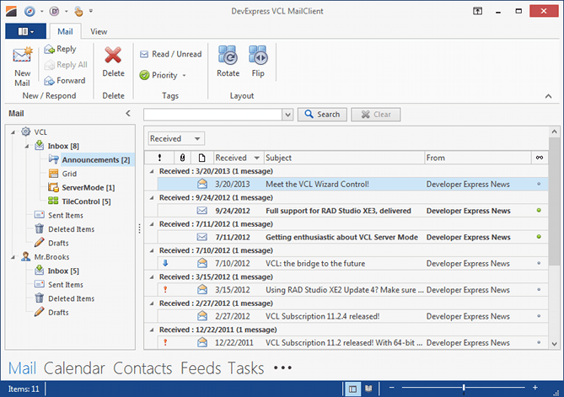
Task: Flip the mail layout
Action: 258,62
